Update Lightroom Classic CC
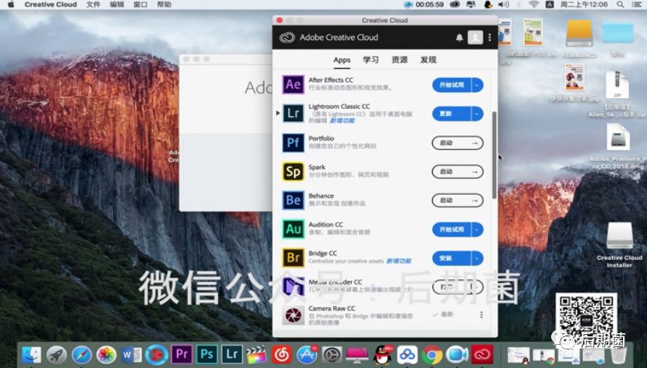Viewport: 647px width, 368px height. pos(452,114)
